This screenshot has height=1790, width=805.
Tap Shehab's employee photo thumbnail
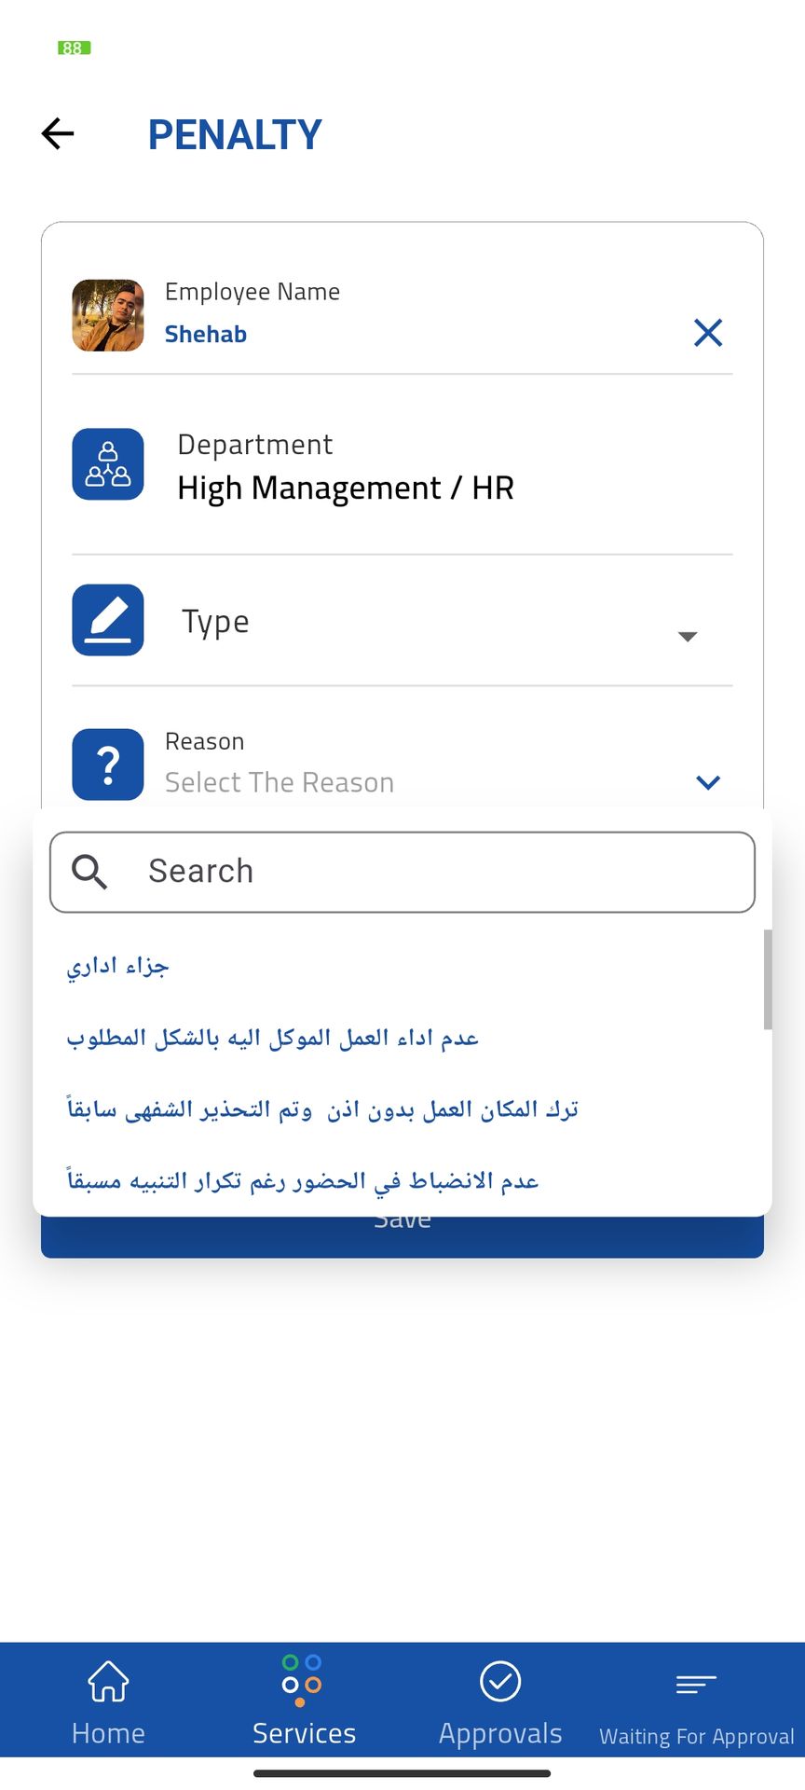pos(108,315)
